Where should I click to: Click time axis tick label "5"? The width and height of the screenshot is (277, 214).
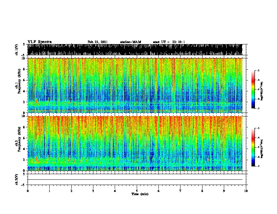tap(137, 191)
